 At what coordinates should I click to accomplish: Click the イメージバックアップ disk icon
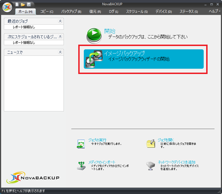[x=94, y=59]
